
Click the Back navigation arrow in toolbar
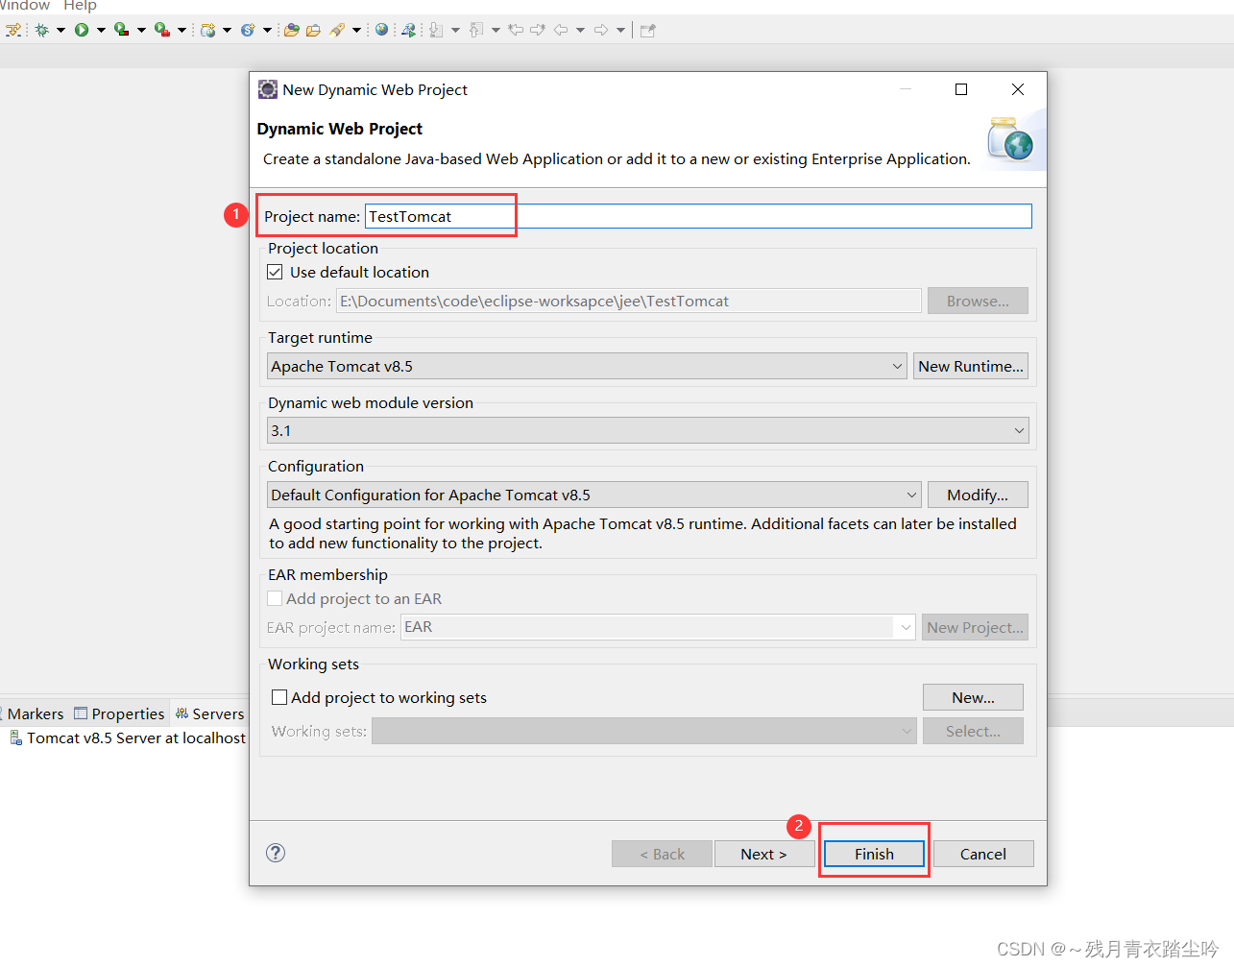[561, 30]
